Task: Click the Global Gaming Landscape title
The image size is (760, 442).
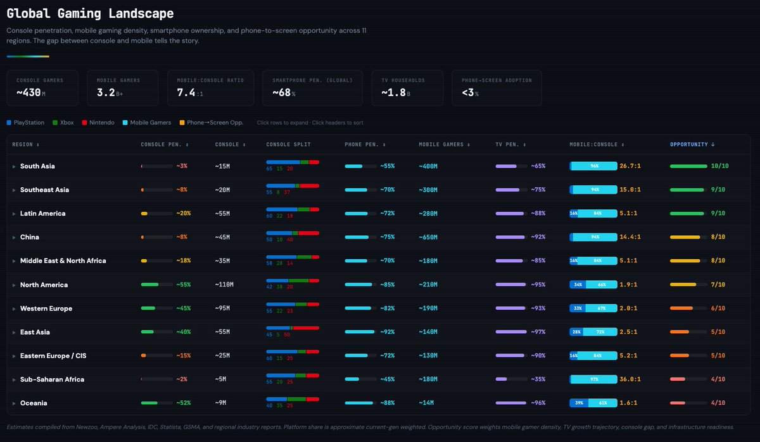Action: pyautogui.click(x=90, y=13)
